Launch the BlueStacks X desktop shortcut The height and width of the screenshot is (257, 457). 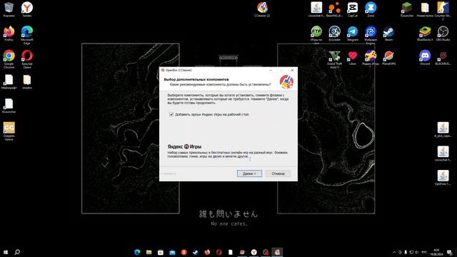425,34
